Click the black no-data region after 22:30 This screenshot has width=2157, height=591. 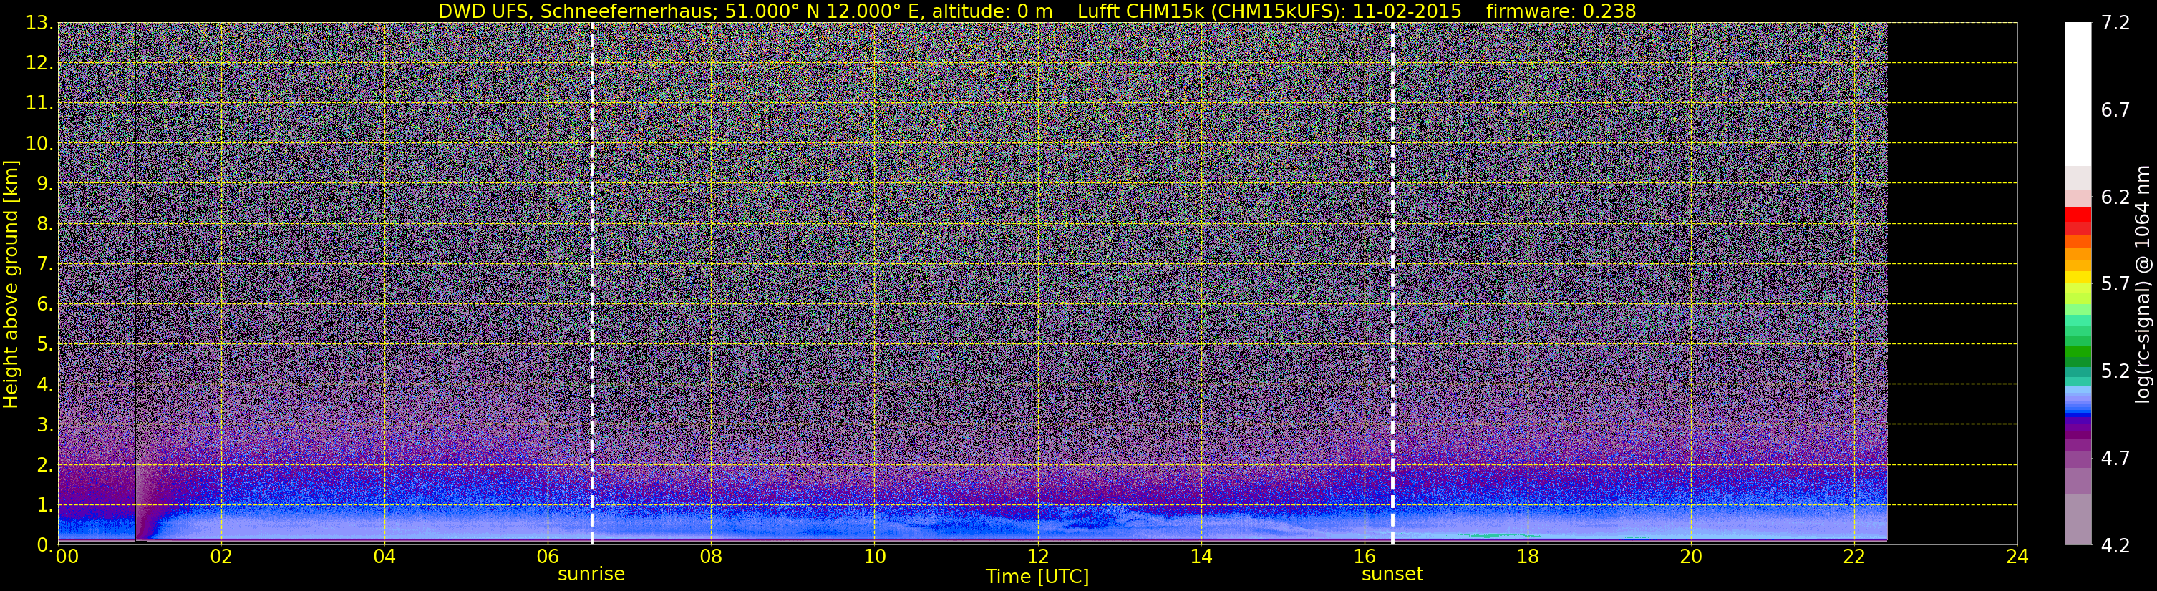[x=1952, y=285]
